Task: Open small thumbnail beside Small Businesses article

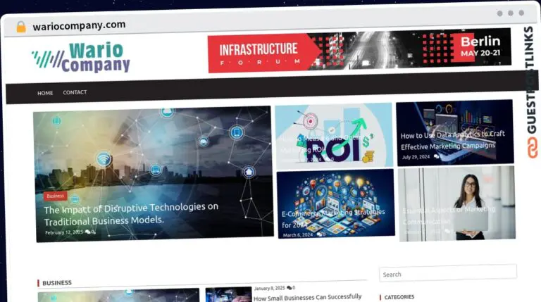Action: (228, 295)
